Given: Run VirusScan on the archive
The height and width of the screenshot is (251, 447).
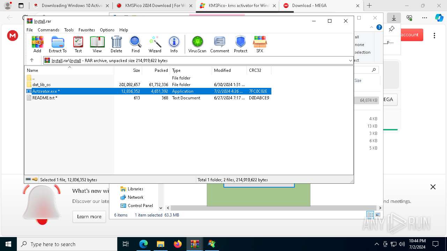Looking at the screenshot, I should [197, 44].
